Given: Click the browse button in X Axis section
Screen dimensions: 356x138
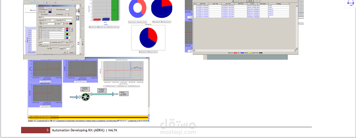Looking at the screenshot, I should [x=72, y=46].
